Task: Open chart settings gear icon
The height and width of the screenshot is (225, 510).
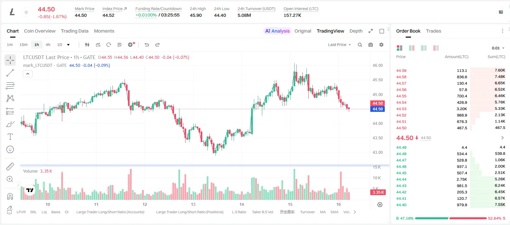Action: point(381,45)
